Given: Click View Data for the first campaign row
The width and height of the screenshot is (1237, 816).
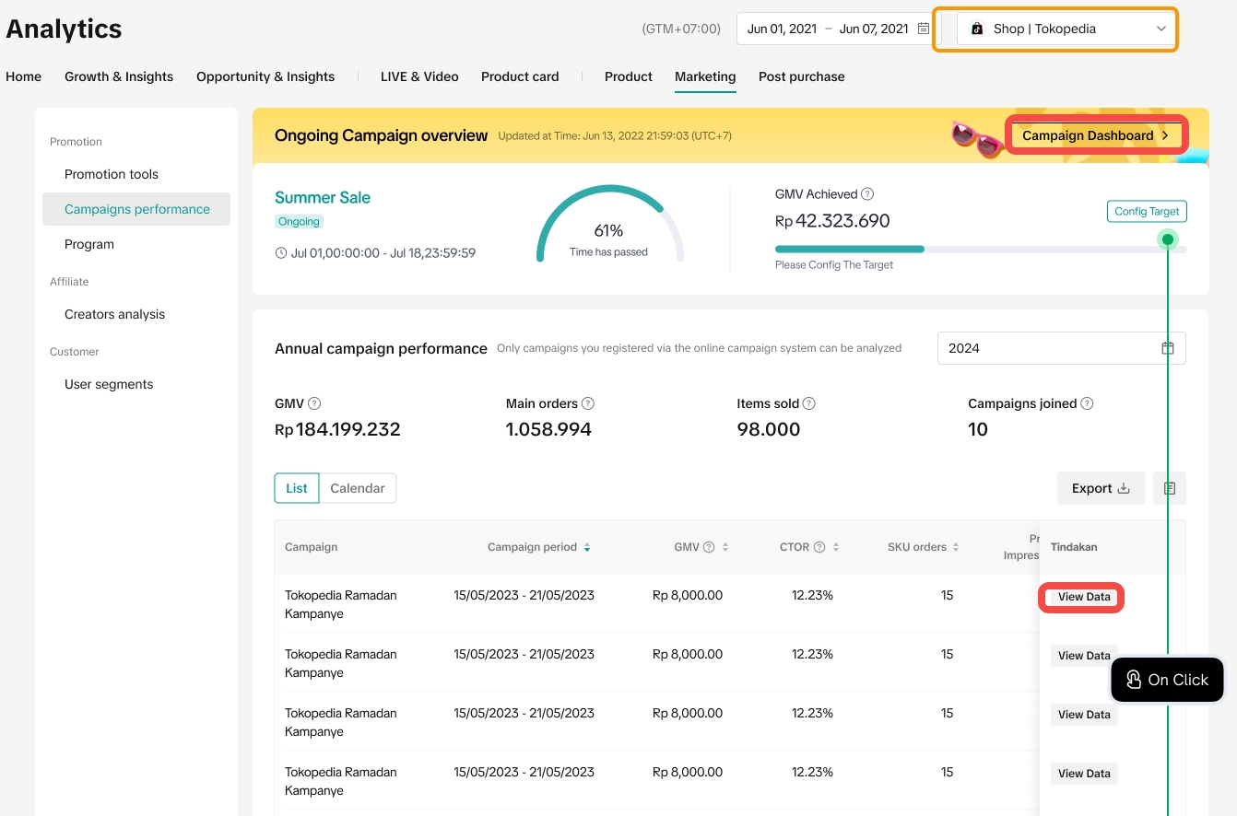Looking at the screenshot, I should 1083,597.
